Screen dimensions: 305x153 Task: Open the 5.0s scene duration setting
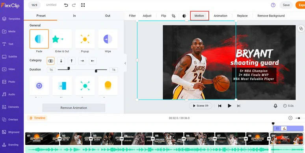click(x=288, y=106)
